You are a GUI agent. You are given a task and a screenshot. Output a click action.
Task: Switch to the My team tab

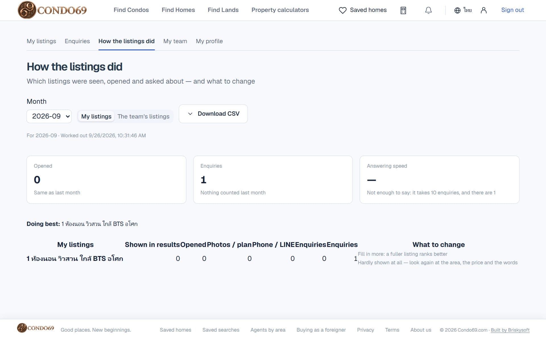click(175, 41)
